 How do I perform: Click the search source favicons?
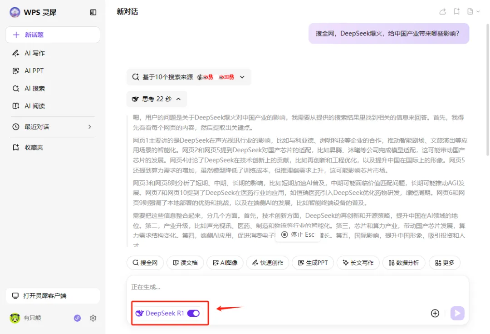point(216,77)
